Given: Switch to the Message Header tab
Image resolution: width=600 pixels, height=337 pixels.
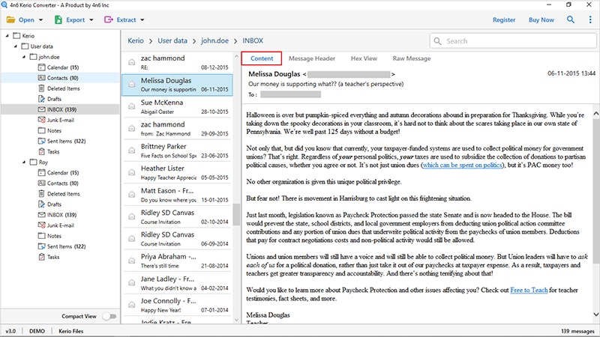Looking at the screenshot, I should tap(312, 58).
